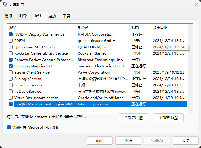
Task: Select Oracle and/or its affiliates cell
Action: pyautogui.click(x=100, y=98)
